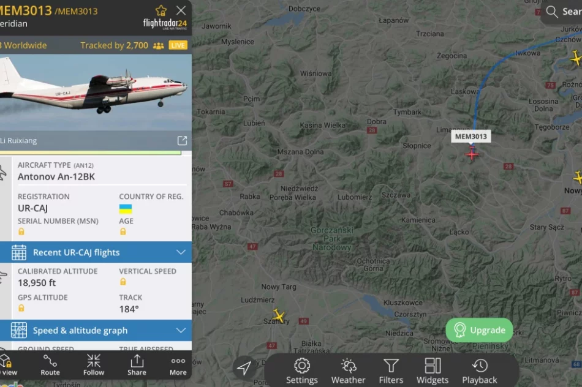This screenshot has width=582, height=387.
Task: Open aircraft photo external link icon
Action: [x=182, y=141]
